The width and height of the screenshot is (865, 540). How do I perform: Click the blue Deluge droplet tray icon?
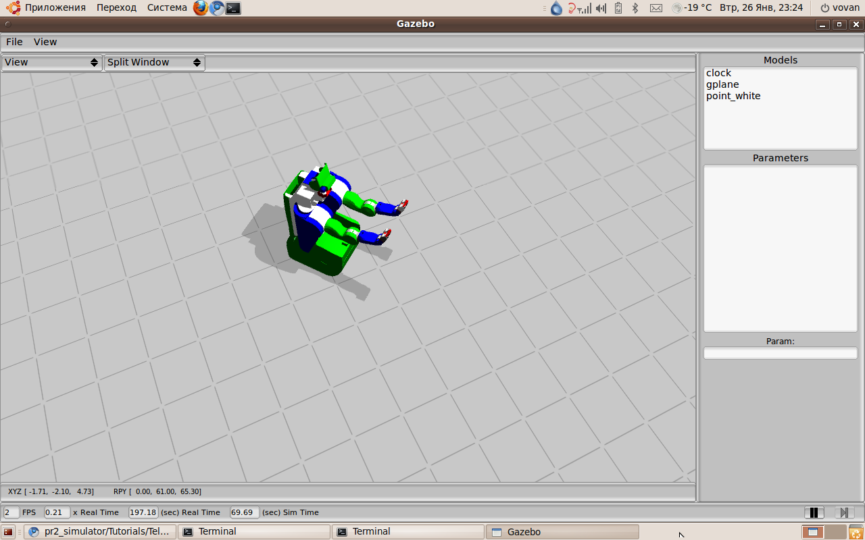tap(556, 8)
